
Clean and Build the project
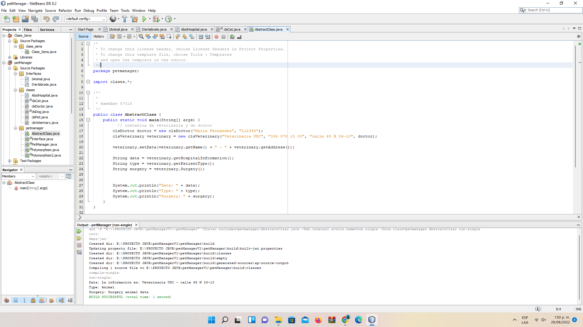click(134, 19)
